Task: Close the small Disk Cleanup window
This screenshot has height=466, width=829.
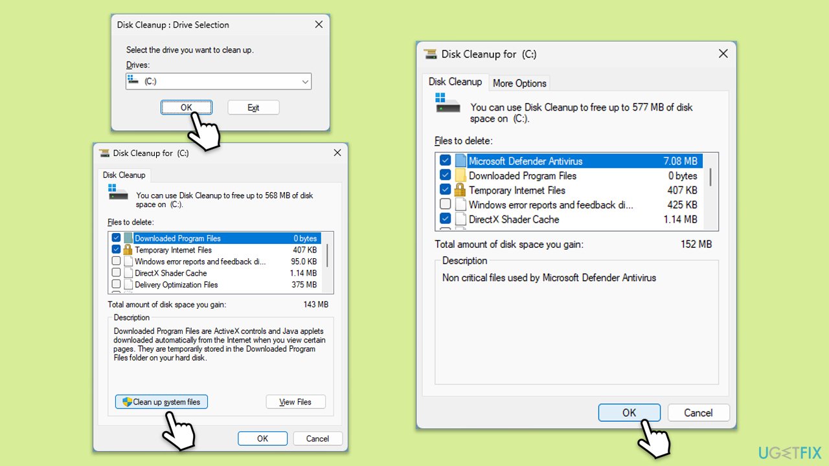Action: (337, 153)
